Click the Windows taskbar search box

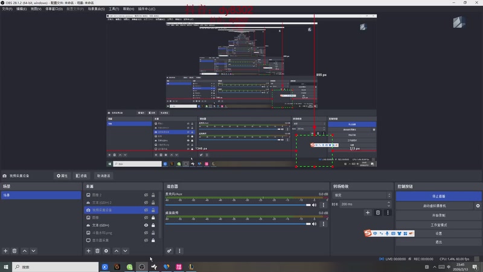click(56, 267)
